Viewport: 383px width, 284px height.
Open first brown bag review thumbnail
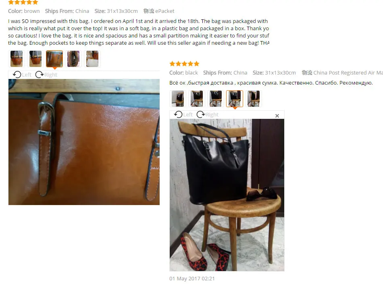tap(17, 59)
